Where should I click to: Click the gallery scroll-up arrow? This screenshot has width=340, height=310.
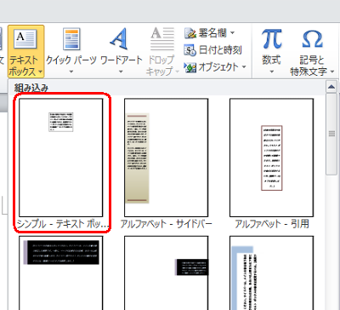[x=331, y=87]
